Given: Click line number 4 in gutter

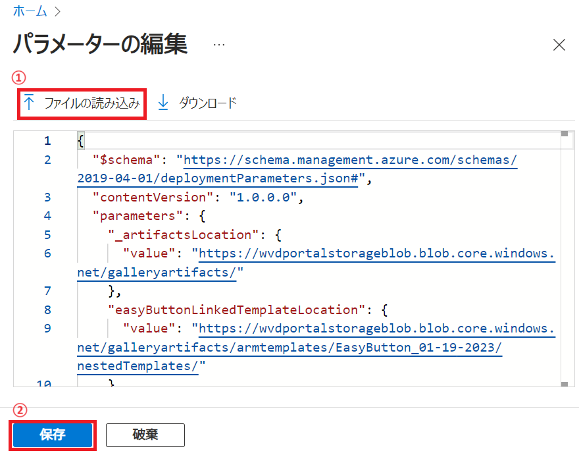Looking at the screenshot, I should pyautogui.click(x=47, y=216).
